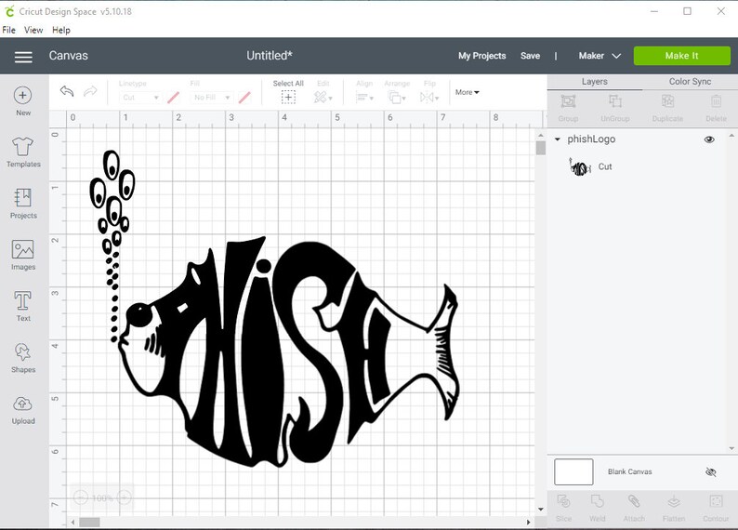Open the Linetype Cut dropdown
738x530 pixels.
click(x=139, y=98)
